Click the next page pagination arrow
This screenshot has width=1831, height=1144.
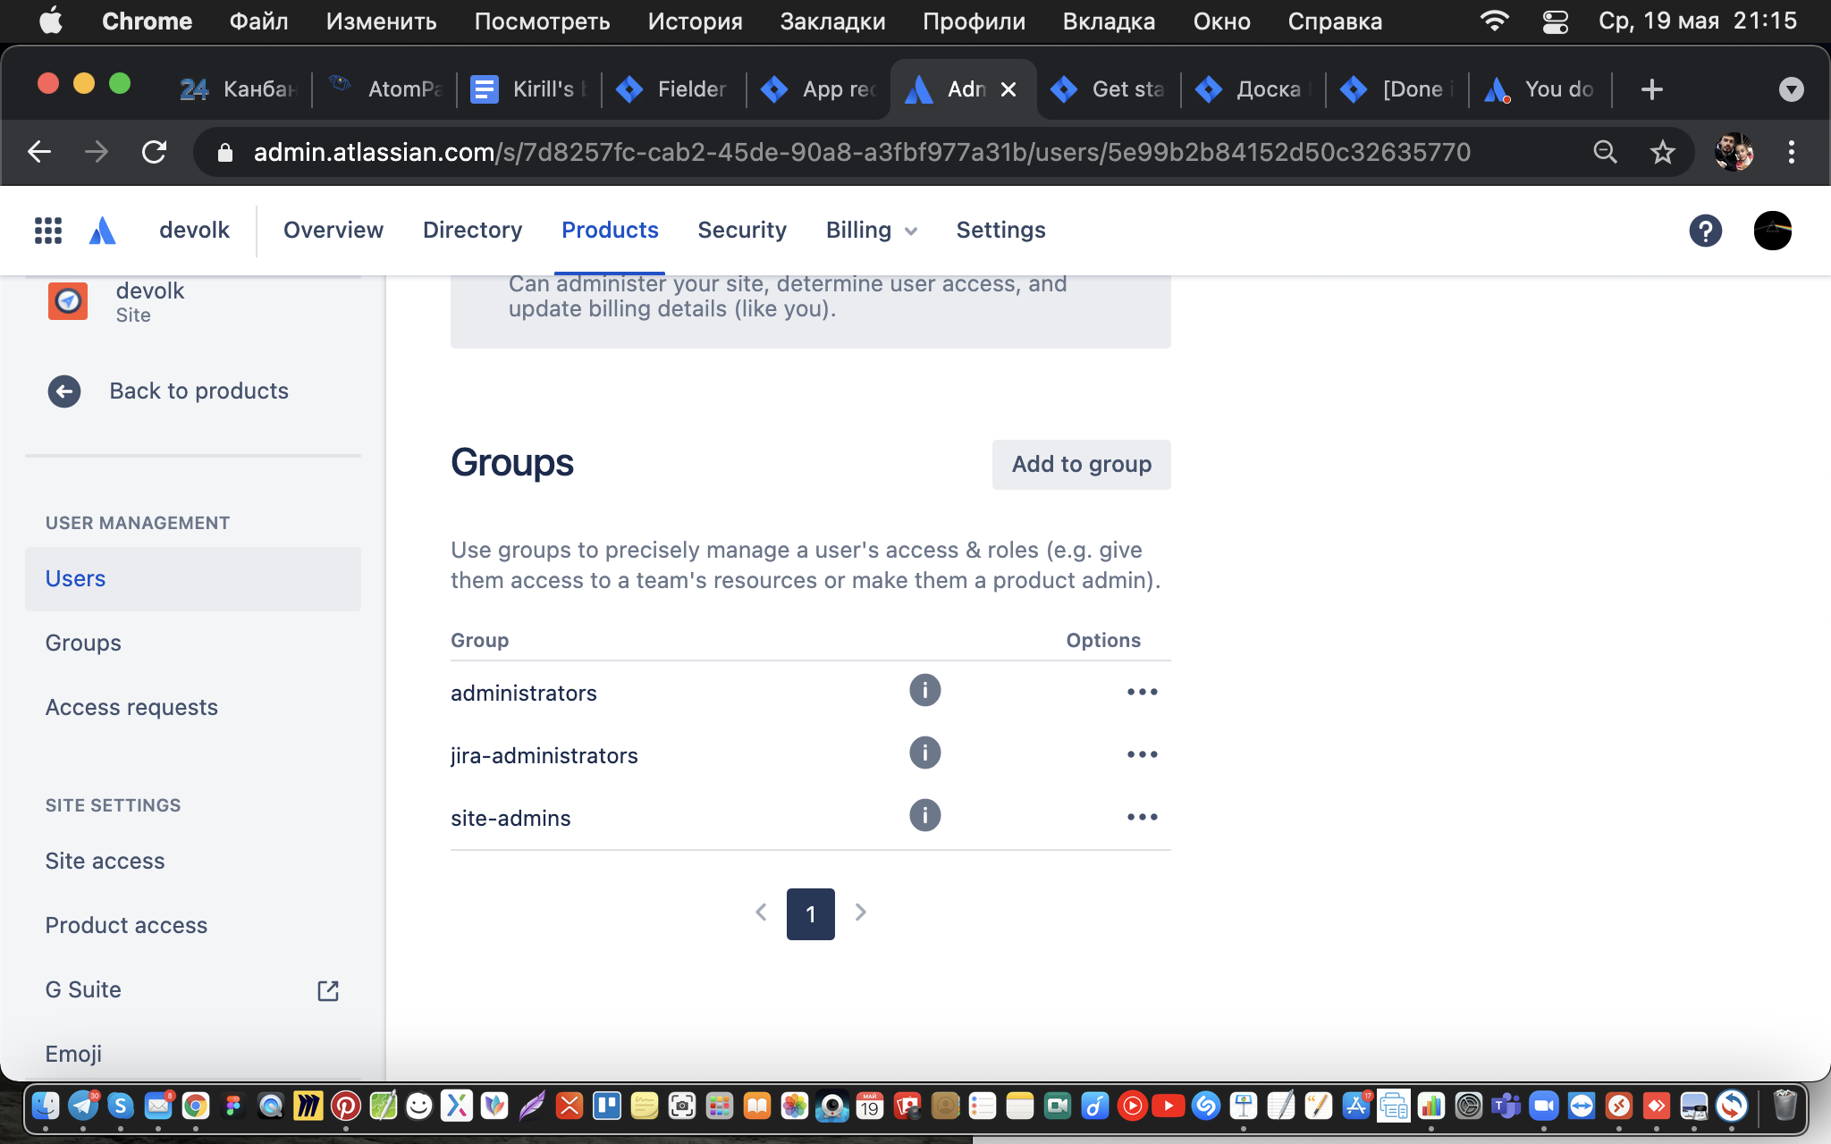click(860, 913)
